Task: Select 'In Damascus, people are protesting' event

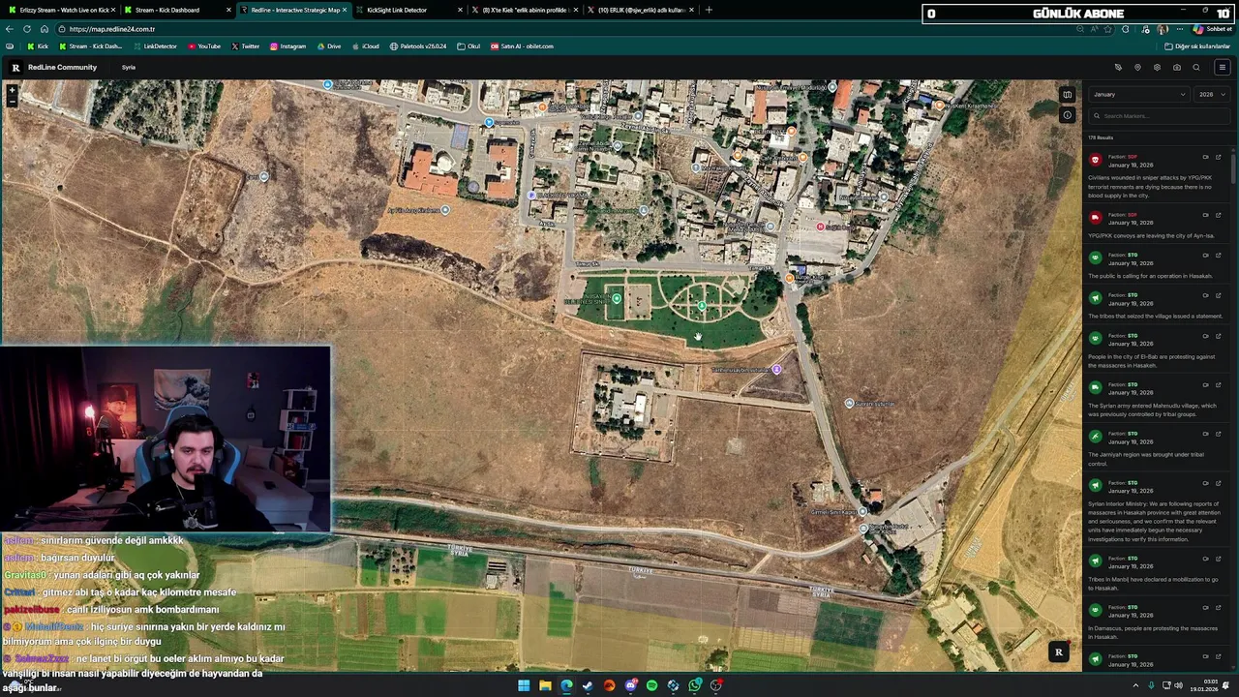Action: (1153, 633)
